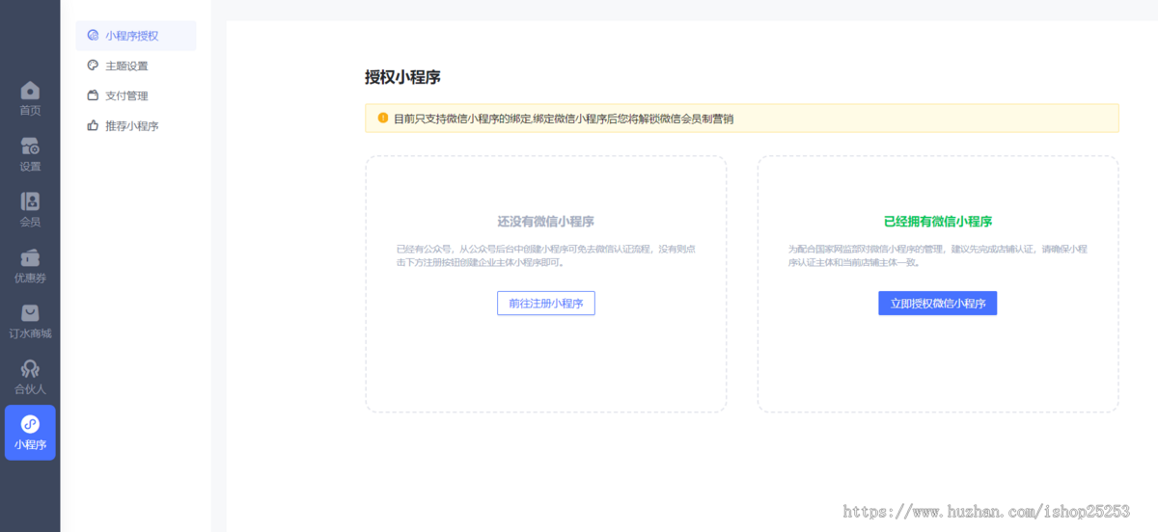Click the description starting 已经有公众号
1158x532 pixels.
(x=546, y=255)
